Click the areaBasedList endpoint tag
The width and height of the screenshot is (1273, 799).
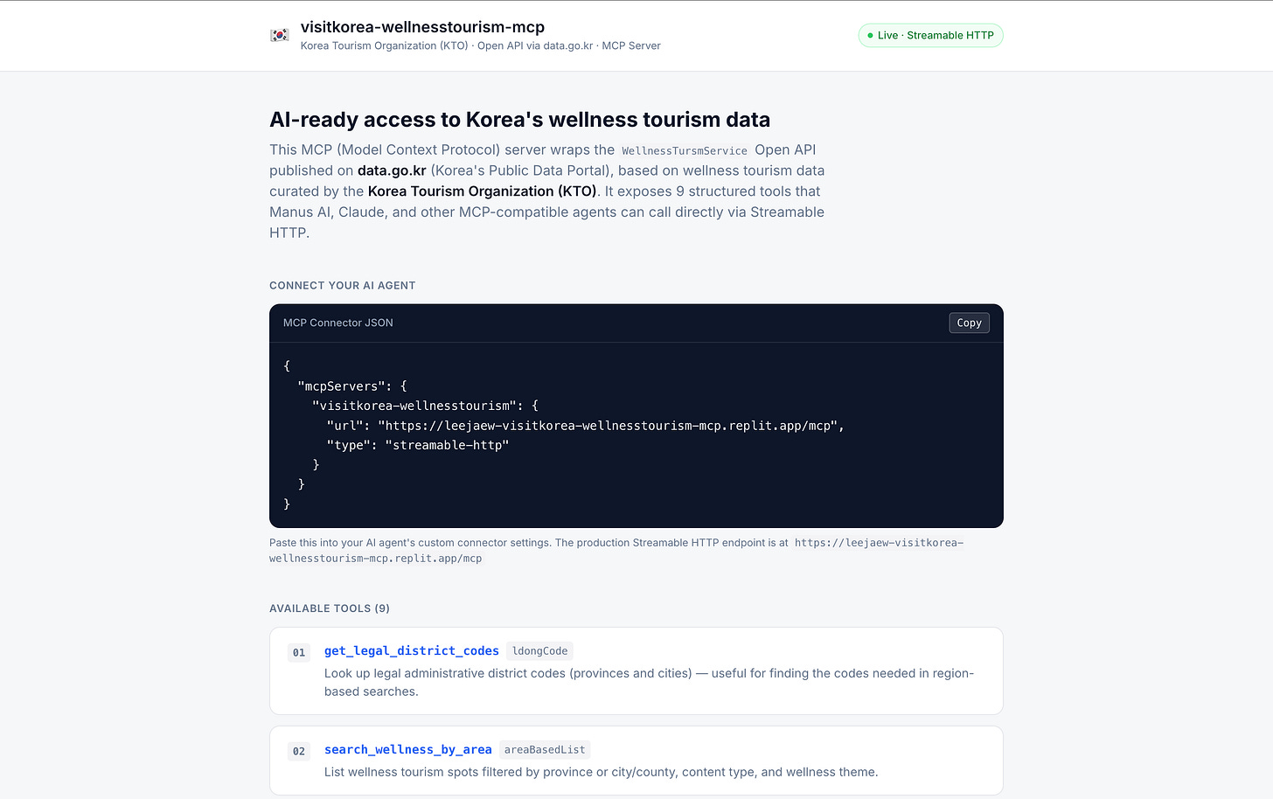[545, 749]
